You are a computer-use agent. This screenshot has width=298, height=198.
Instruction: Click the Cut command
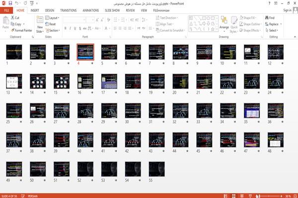15,18
